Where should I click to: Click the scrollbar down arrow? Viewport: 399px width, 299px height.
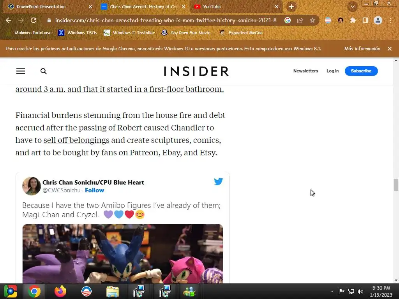396,280
